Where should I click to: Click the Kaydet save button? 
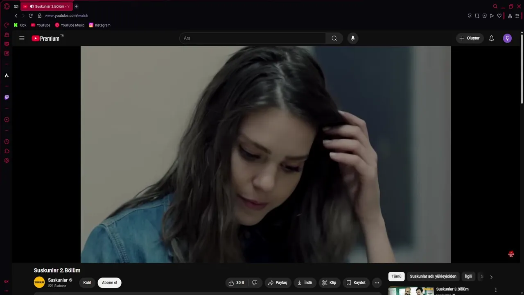point(356,283)
